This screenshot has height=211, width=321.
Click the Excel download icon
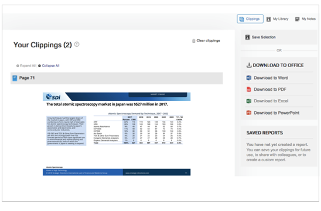pos(249,101)
